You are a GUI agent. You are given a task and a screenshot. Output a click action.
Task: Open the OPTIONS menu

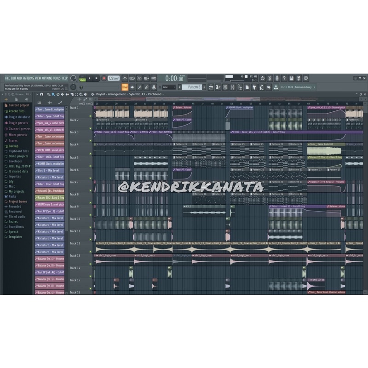(x=47, y=78)
